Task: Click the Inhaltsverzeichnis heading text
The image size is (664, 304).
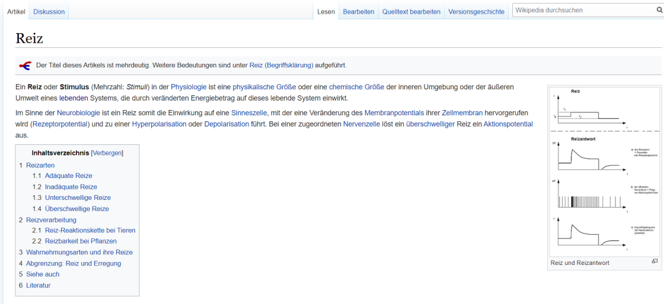Action: click(60, 153)
